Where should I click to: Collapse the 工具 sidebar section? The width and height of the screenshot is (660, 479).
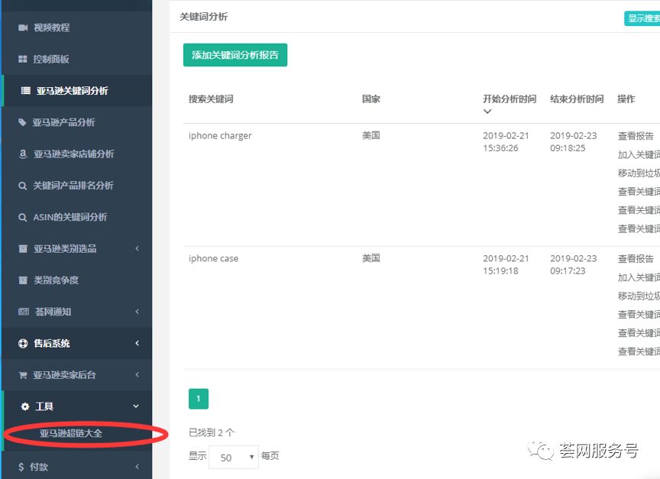click(x=135, y=406)
